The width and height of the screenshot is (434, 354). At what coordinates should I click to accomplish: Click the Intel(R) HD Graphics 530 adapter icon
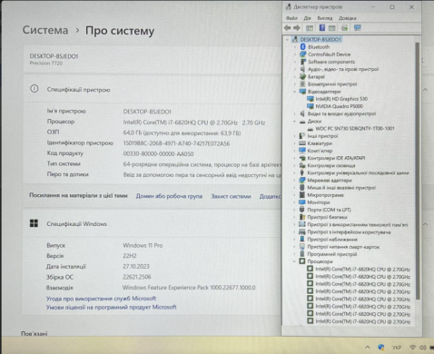pyautogui.click(x=311, y=99)
